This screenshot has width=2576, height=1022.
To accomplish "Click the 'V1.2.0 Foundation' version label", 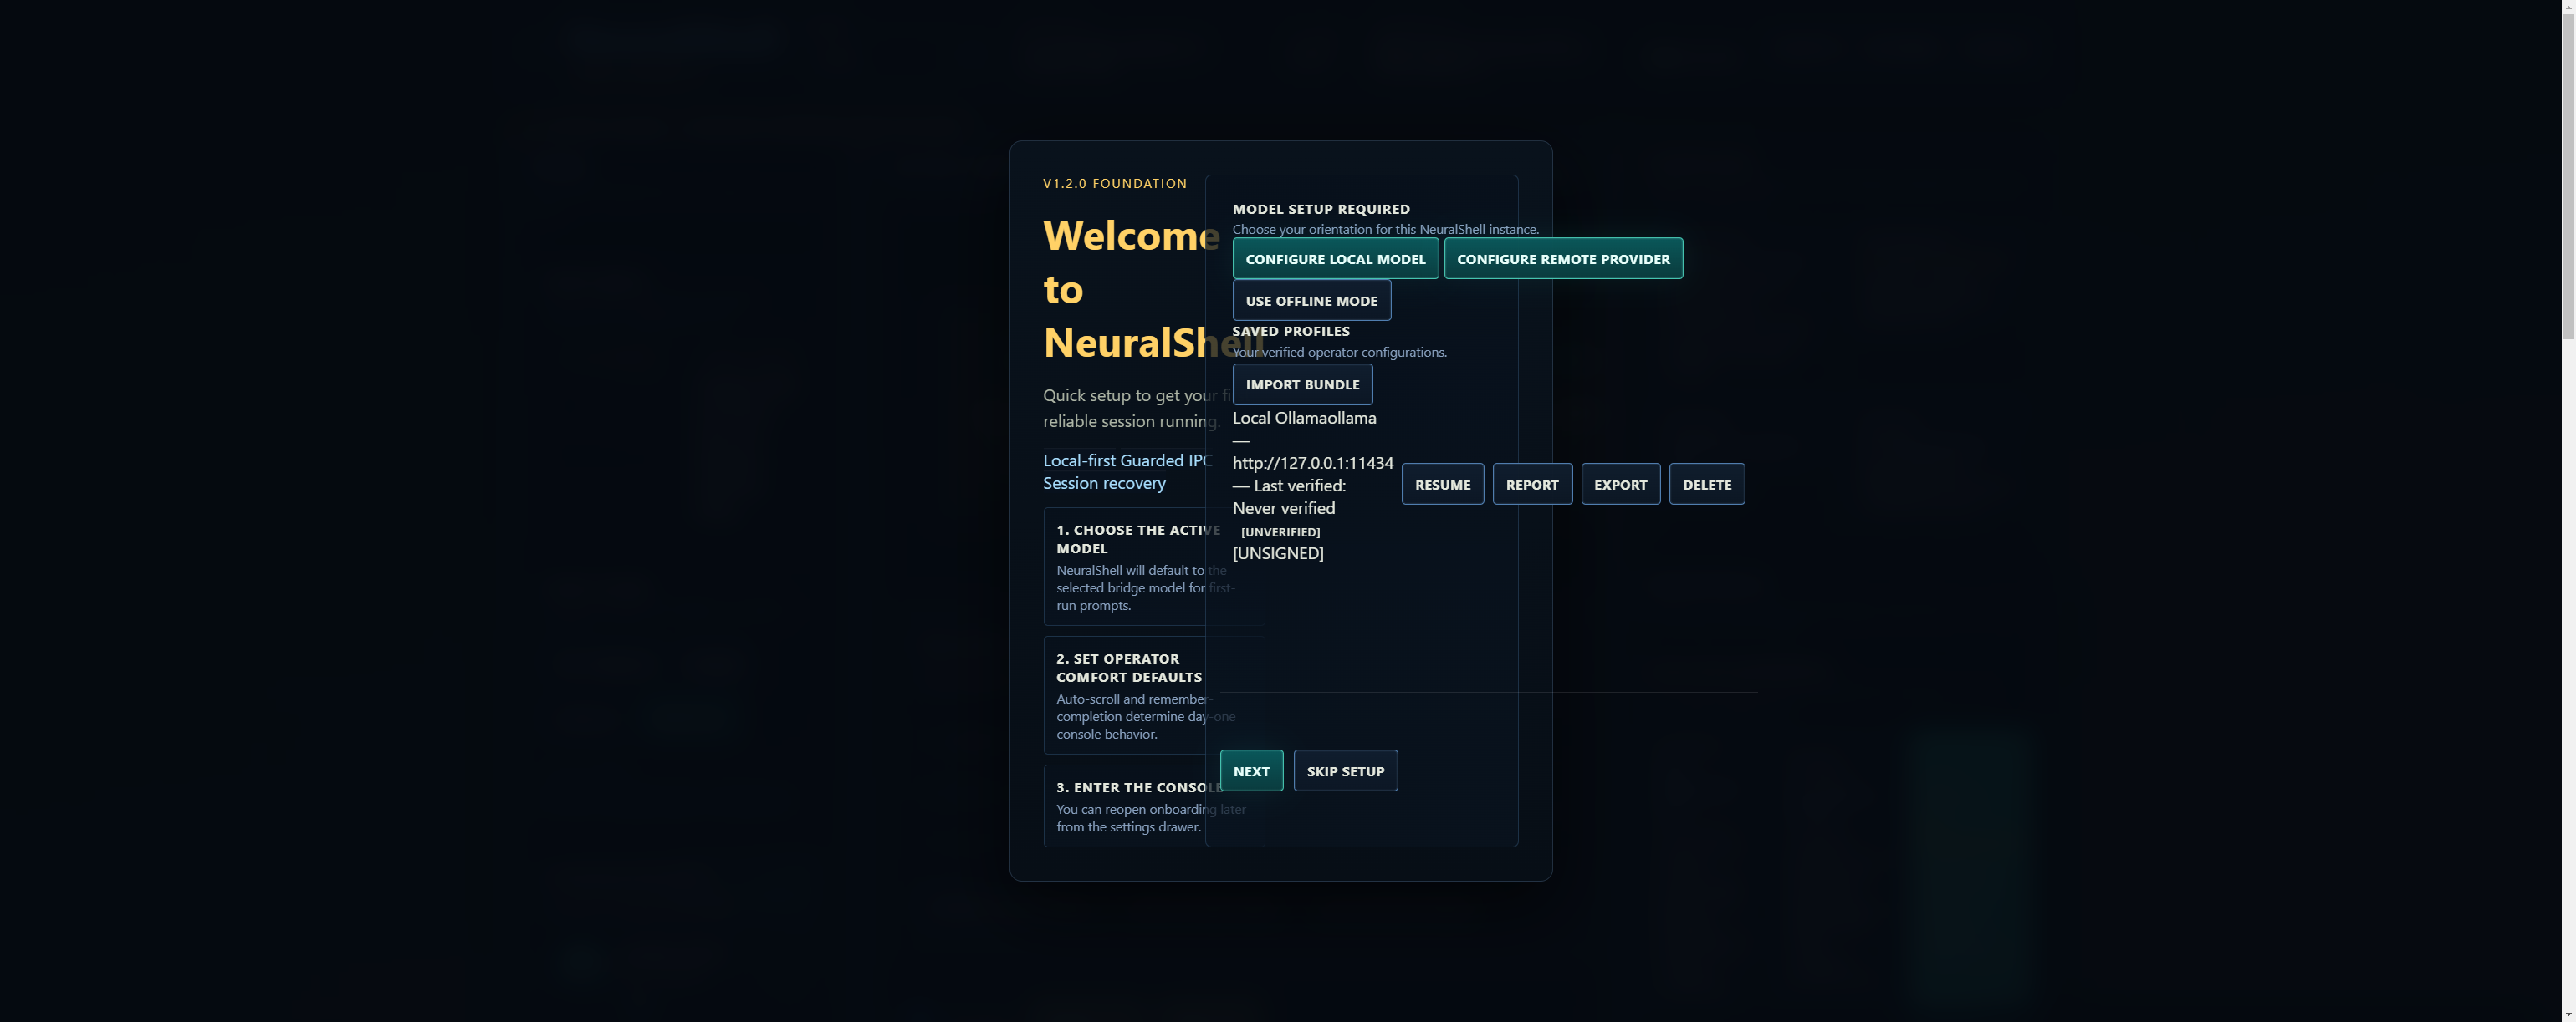I will 1114,184.
